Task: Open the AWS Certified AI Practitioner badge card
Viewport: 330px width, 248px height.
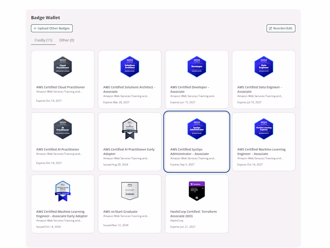Action: [62, 141]
